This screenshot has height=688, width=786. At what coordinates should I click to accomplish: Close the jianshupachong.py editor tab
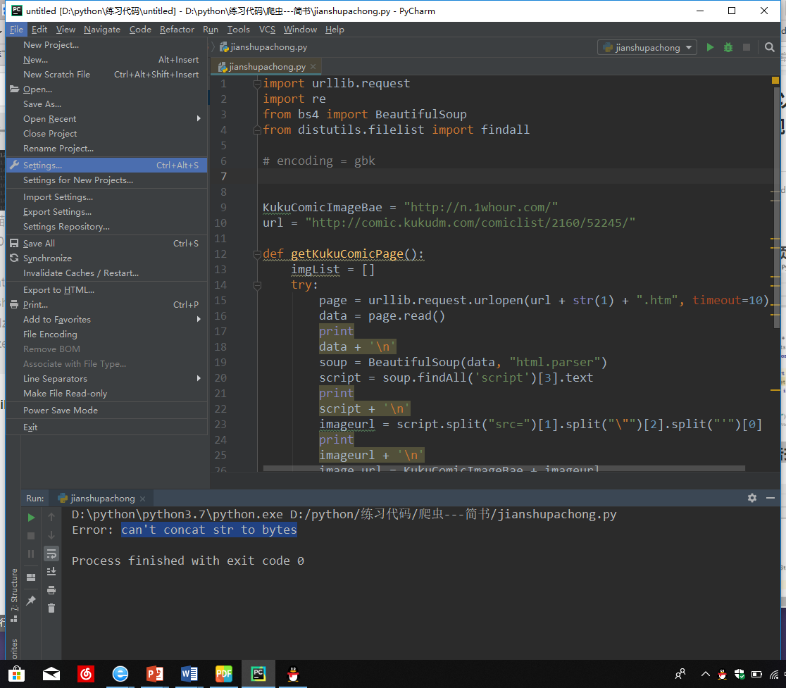click(313, 66)
